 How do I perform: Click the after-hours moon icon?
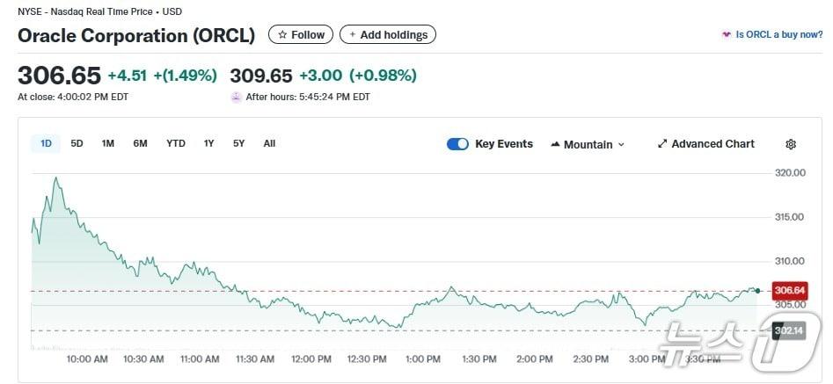[x=236, y=97]
